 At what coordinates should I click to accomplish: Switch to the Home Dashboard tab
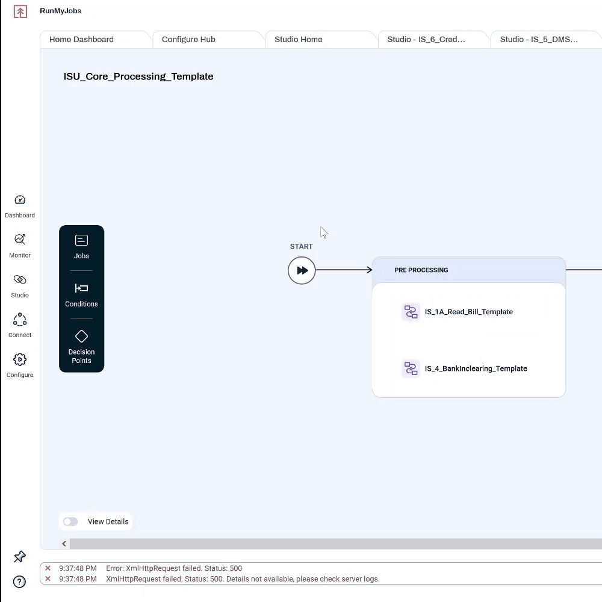click(x=81, y=40)
